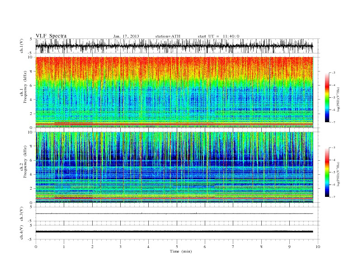
Task: Click the ch.2 spectrogram "2" kHz tick label
Action: [x=31, y=189]
